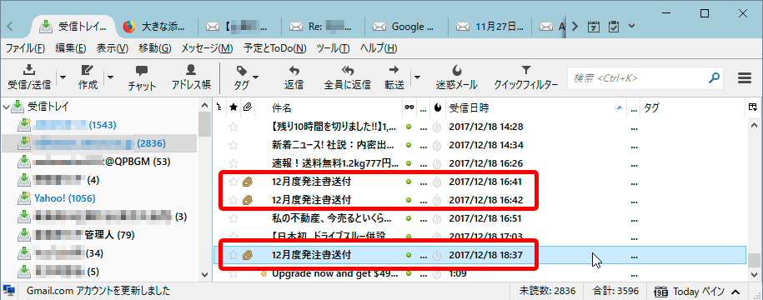Collapse the 受信トレイ folder tree

8,106
